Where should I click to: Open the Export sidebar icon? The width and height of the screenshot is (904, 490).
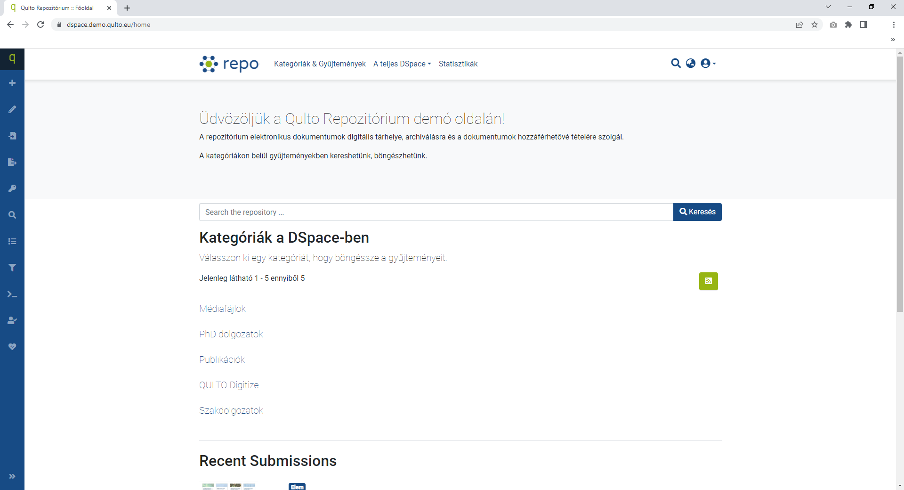click(12, 162)
